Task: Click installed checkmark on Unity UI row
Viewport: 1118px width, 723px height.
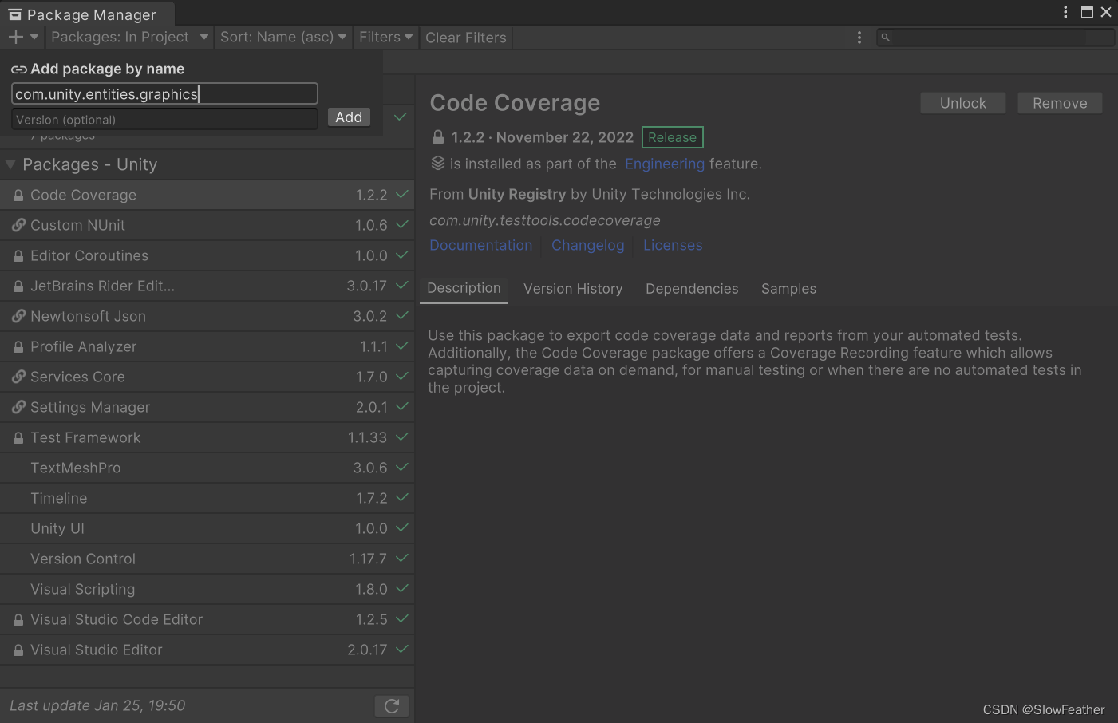Action: (x=402, y=527)
